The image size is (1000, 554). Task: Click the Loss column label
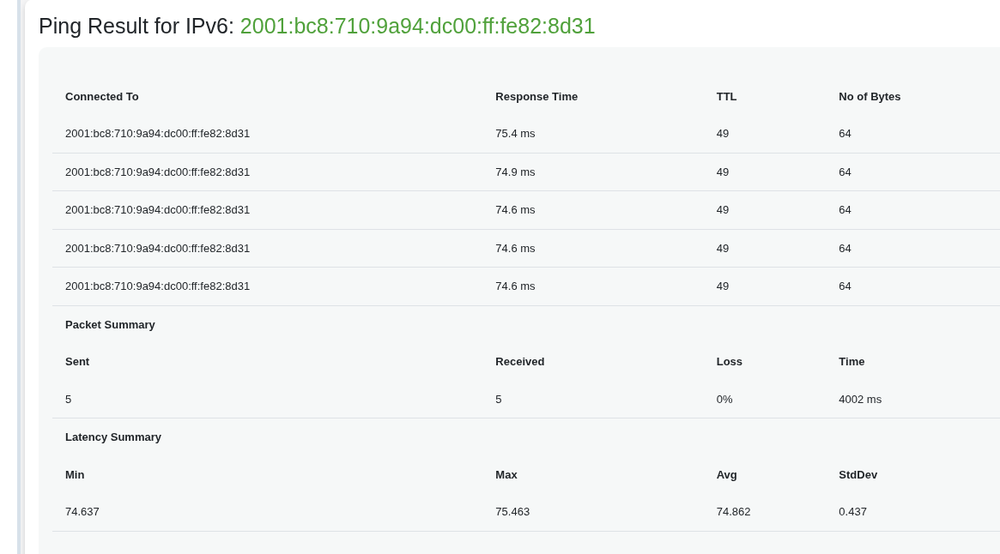[729, 362]
